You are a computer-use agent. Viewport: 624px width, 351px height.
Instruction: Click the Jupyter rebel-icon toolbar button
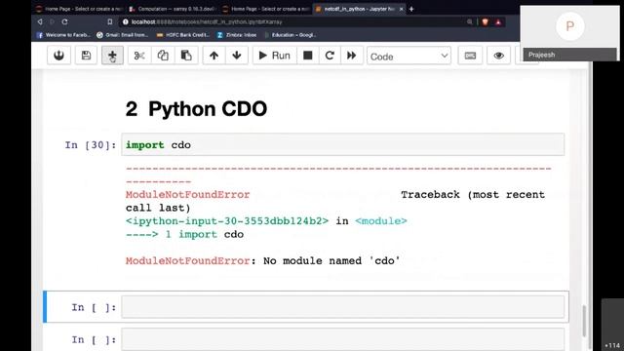click(x=58, y=56)
